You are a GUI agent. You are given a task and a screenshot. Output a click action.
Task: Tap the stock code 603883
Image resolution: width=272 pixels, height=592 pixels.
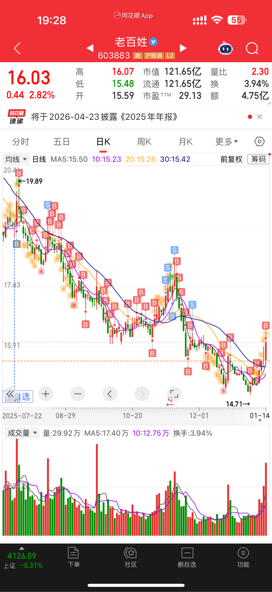[114, 56]
